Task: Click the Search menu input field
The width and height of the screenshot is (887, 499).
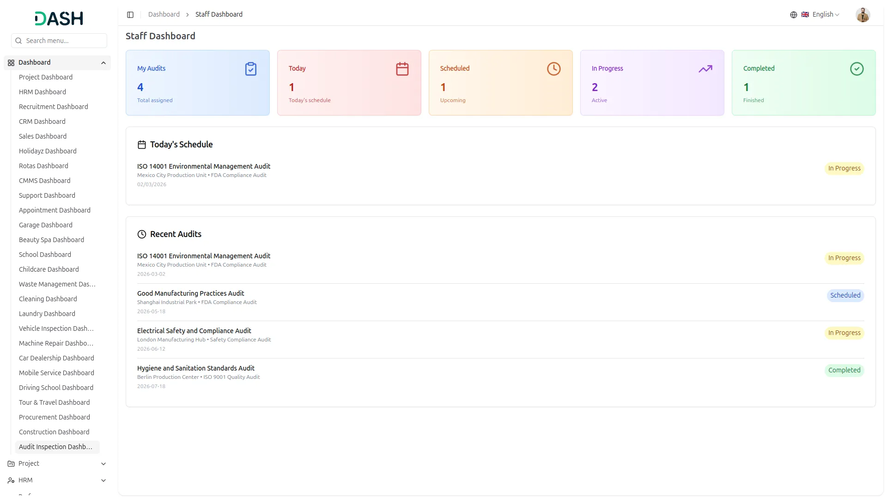Action: tap(59, 41)
